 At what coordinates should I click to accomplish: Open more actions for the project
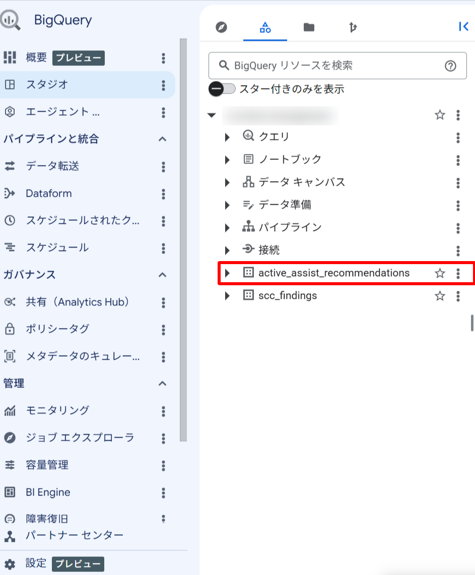458,115
